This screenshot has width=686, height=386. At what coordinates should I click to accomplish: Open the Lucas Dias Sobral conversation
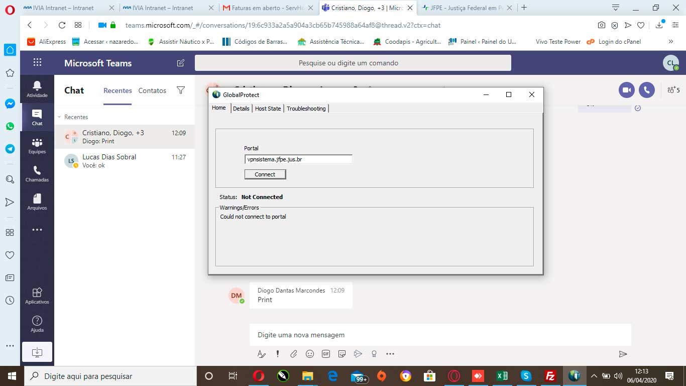[x=124, y=161]
